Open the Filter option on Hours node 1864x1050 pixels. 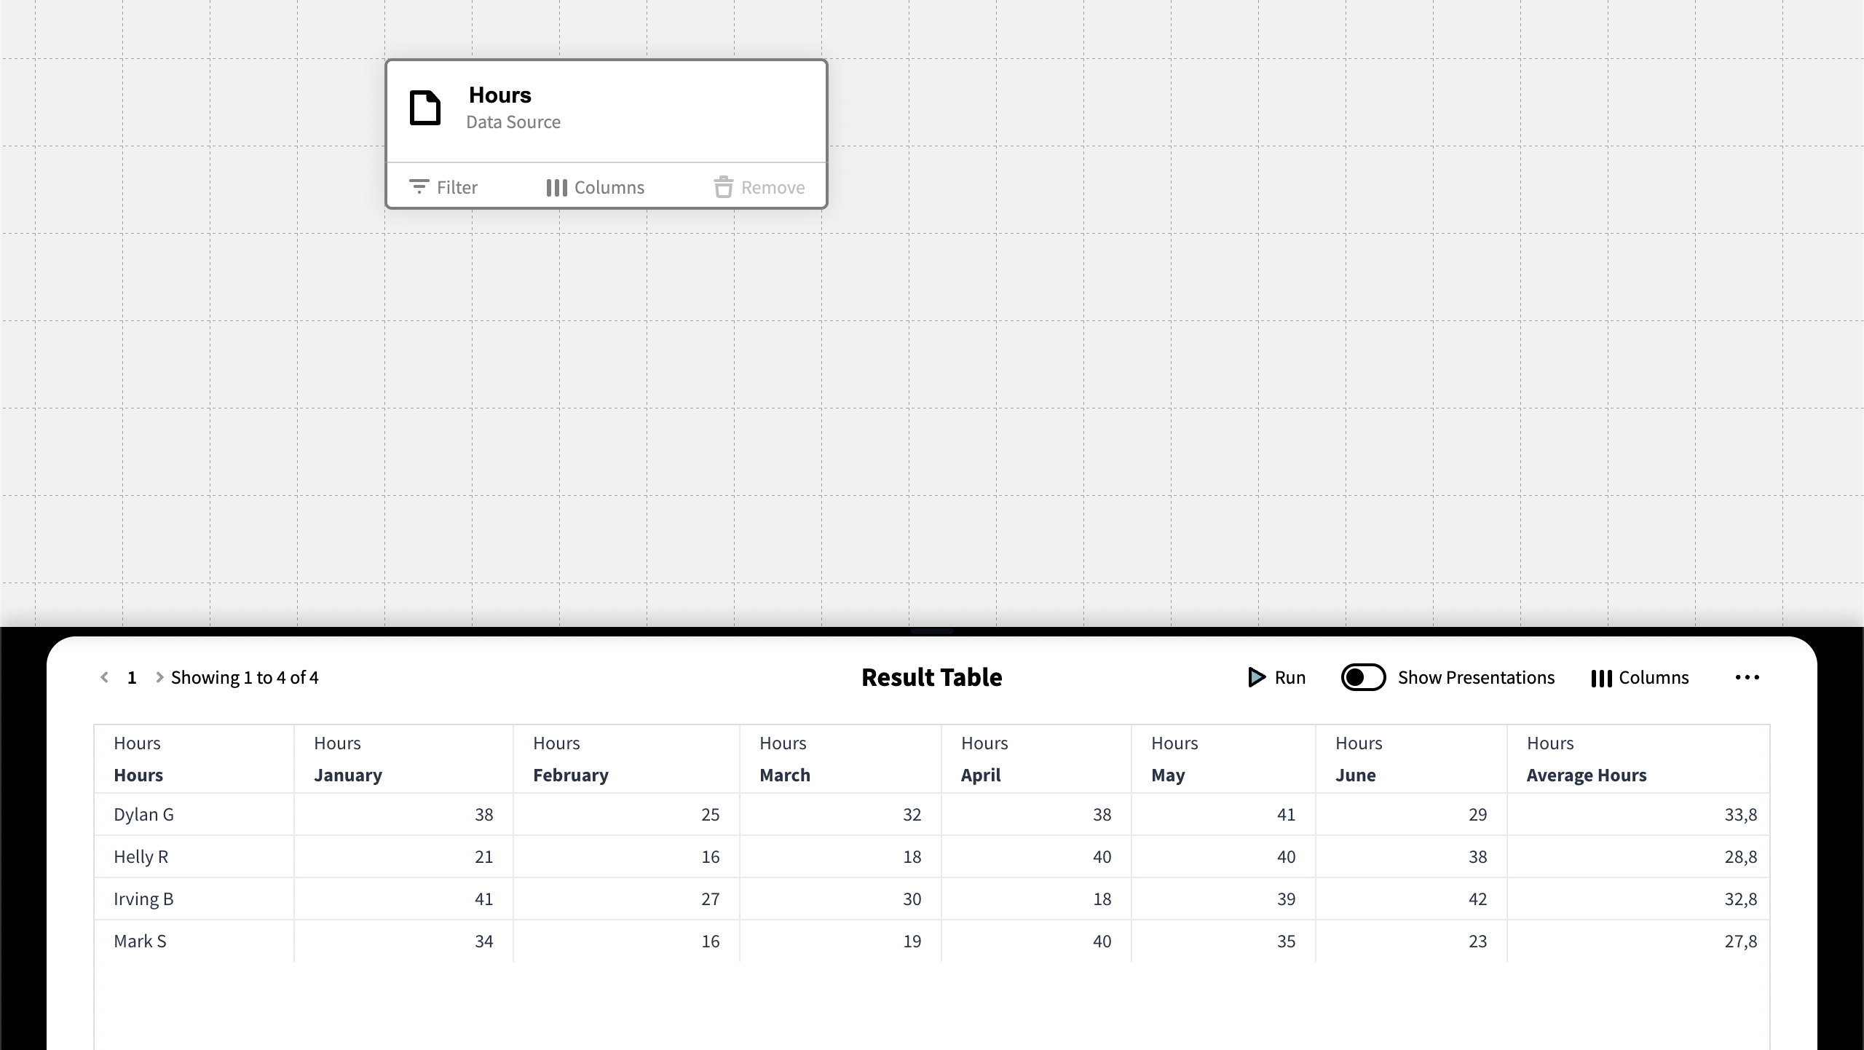click(x=443, y=187)
